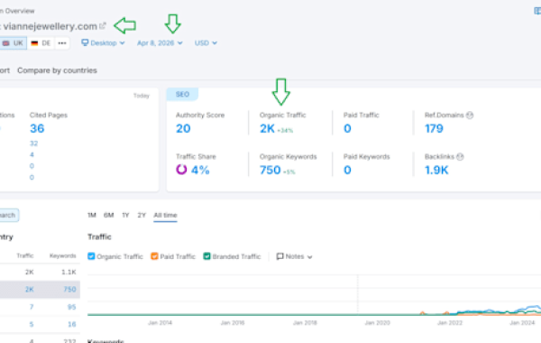Click Organic Keywords value 750
This screenshot has height=343, width=541.
[x=270, y=170]
